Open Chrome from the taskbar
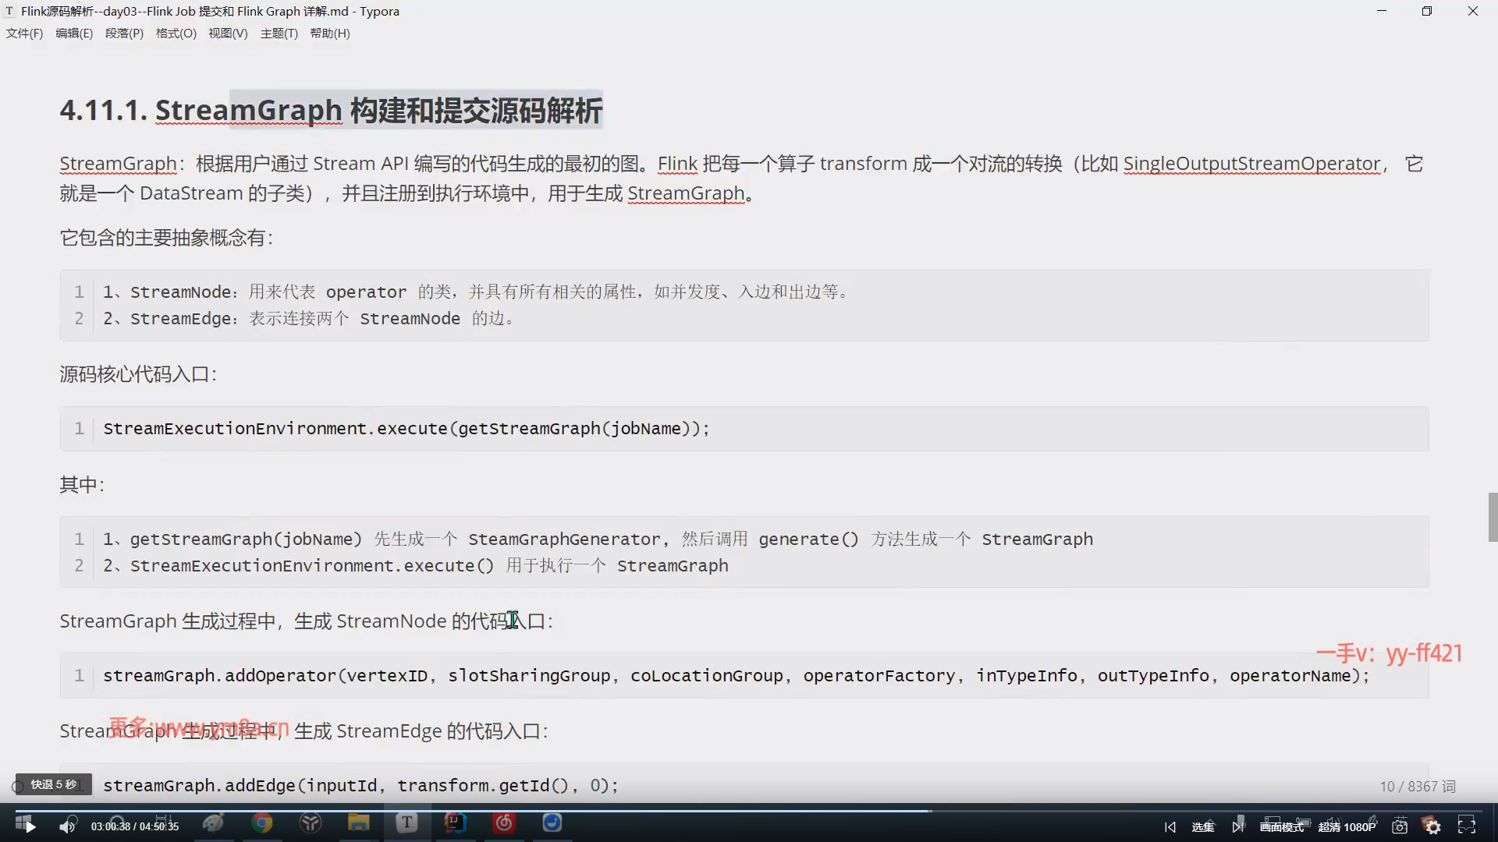The image size is (1498, 842). point(262,823)
